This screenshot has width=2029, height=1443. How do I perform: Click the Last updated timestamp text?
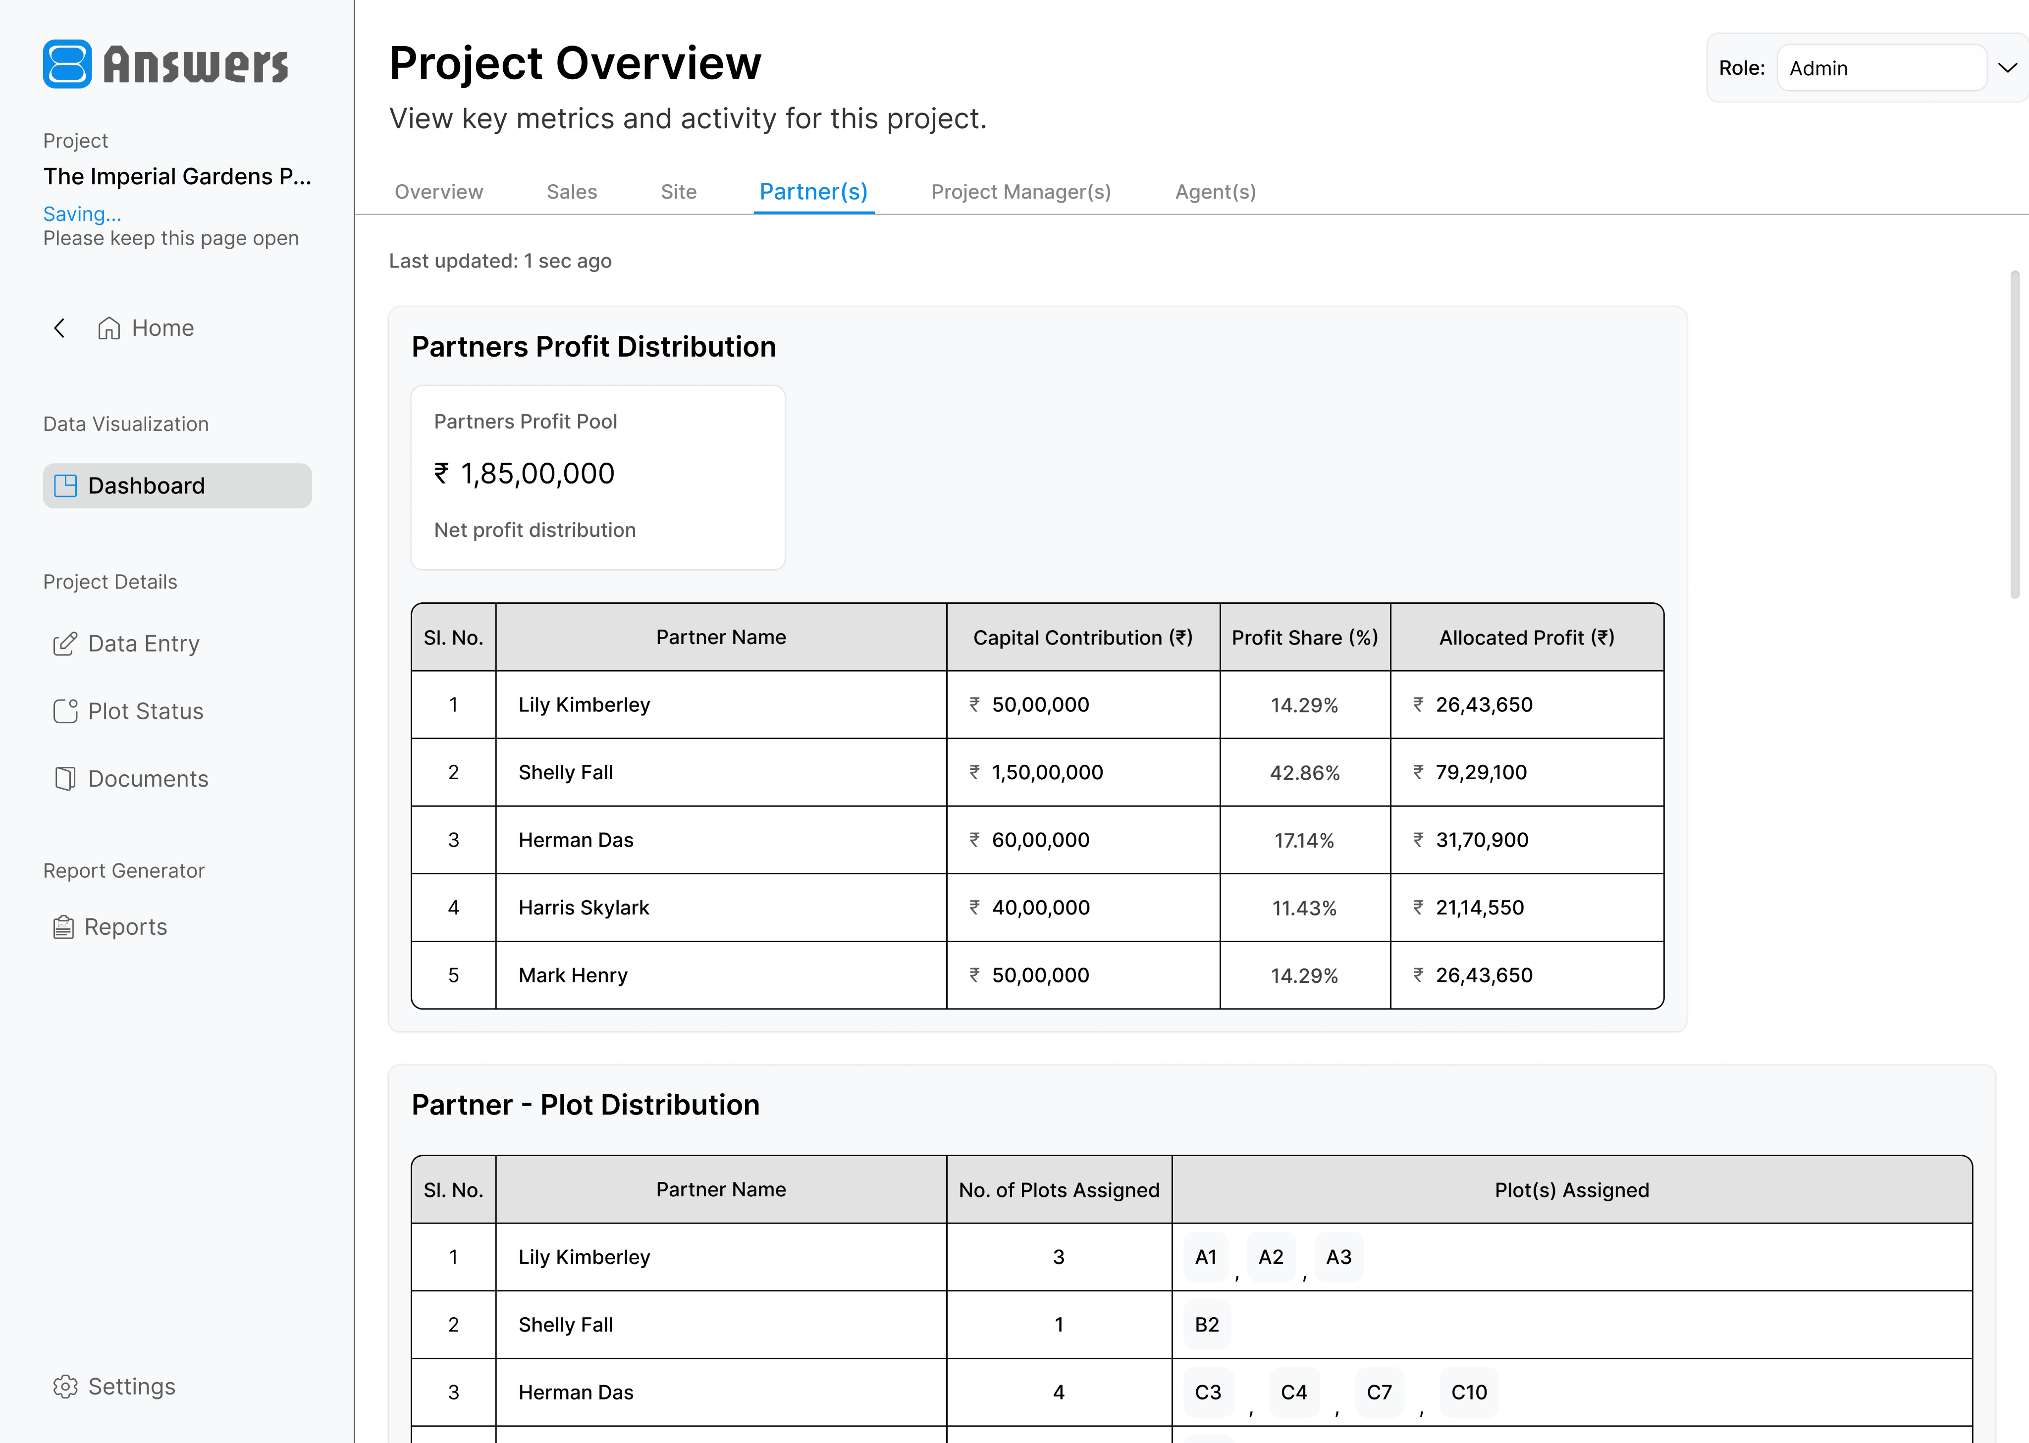(x=500, y=261)
